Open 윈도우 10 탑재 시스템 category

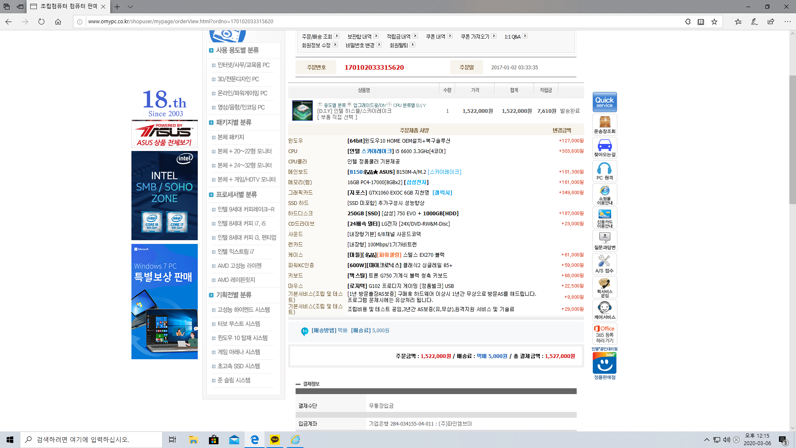point(243,338)
